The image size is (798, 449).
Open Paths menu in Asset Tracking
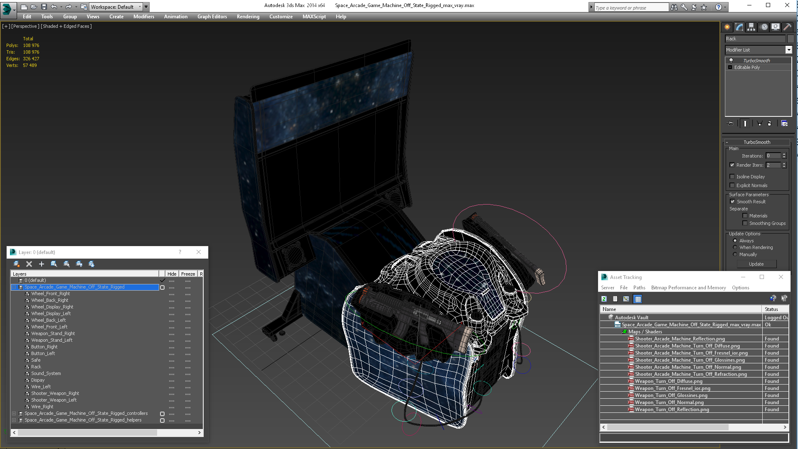[639, 288]
